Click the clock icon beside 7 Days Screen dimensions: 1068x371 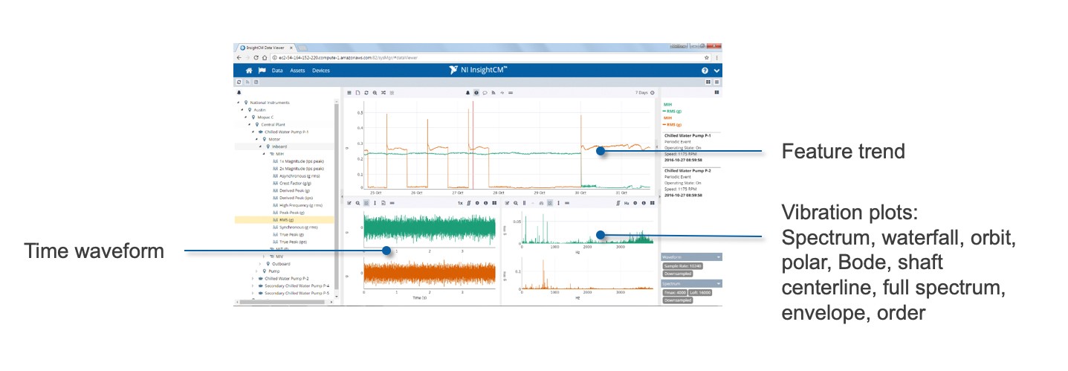pyautogui.click(x=653, y=93)
